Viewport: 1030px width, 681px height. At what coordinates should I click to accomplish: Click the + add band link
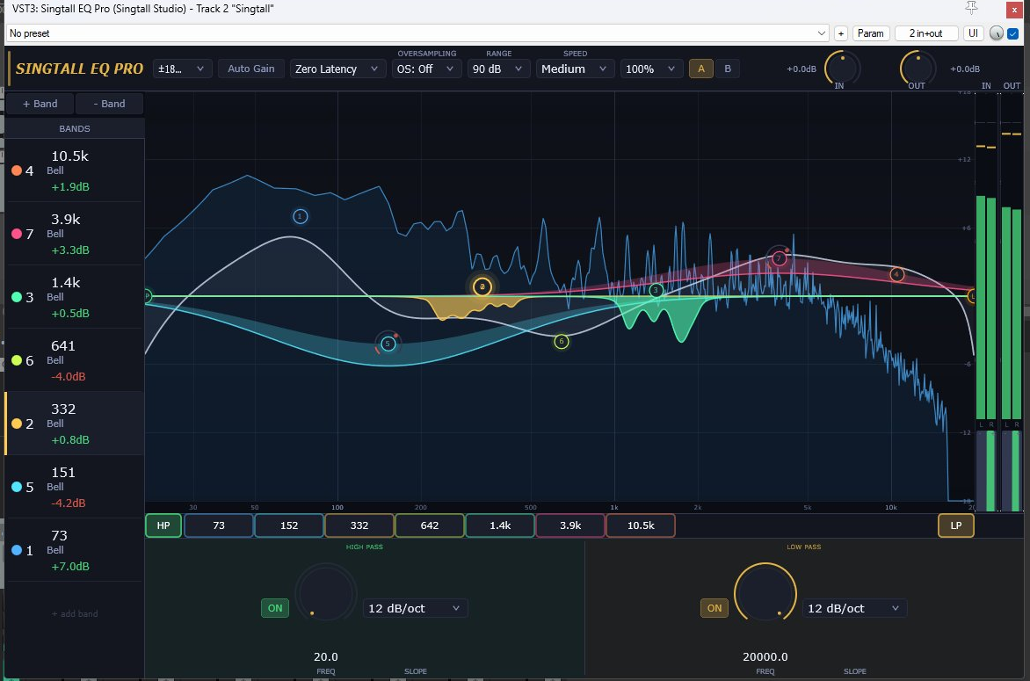point(74,614)
